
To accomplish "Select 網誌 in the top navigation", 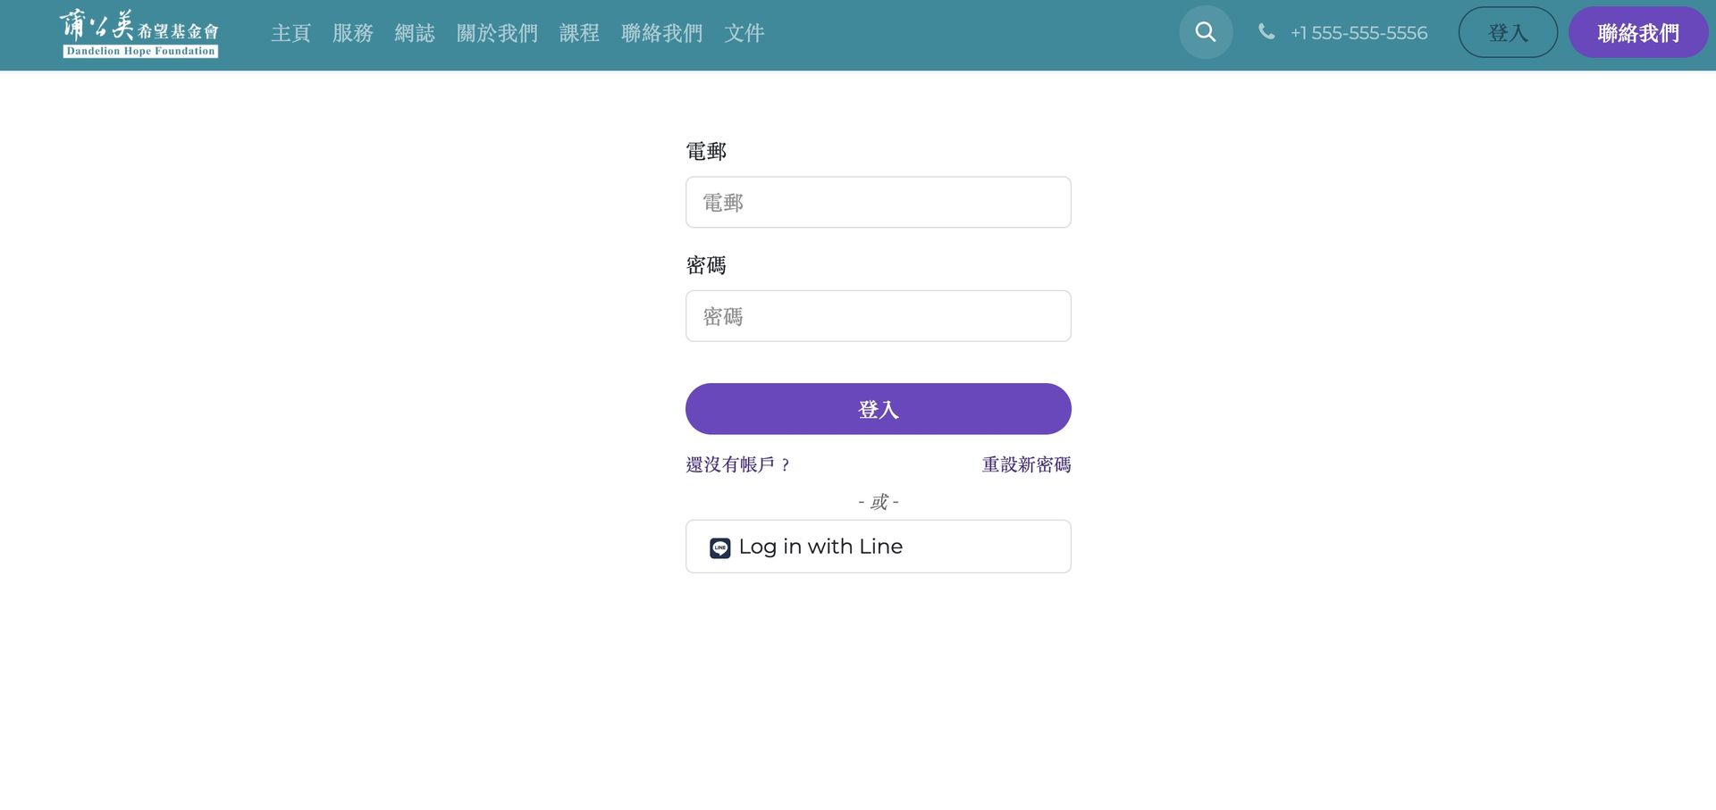I will point(415,33).
